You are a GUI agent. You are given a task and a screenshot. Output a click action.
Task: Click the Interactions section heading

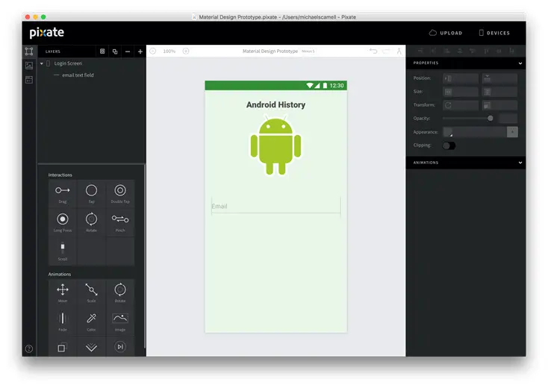(60, 175)
